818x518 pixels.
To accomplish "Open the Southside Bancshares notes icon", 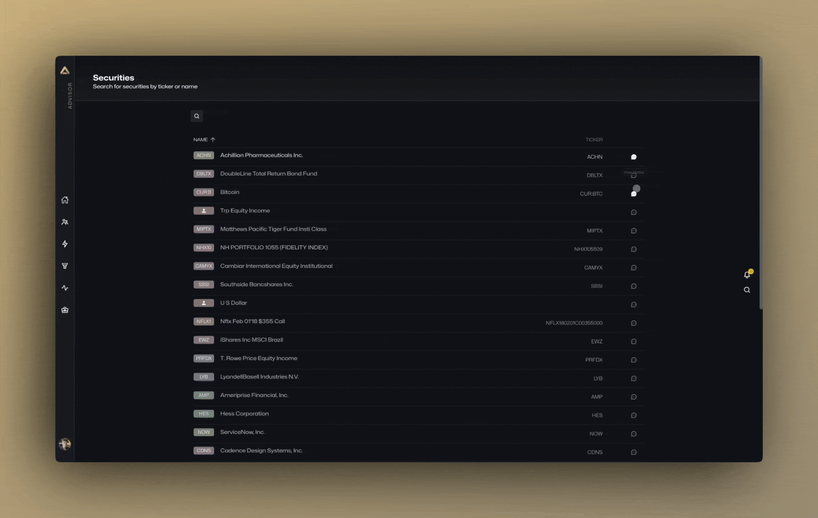I will click(634, 286).
